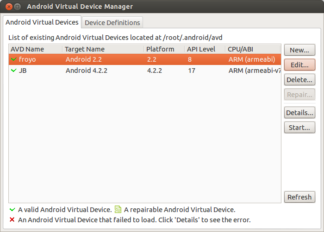This screenshot has height=232, width=324.
Task: Delete the selected virtual device
Action: point(299,80)
